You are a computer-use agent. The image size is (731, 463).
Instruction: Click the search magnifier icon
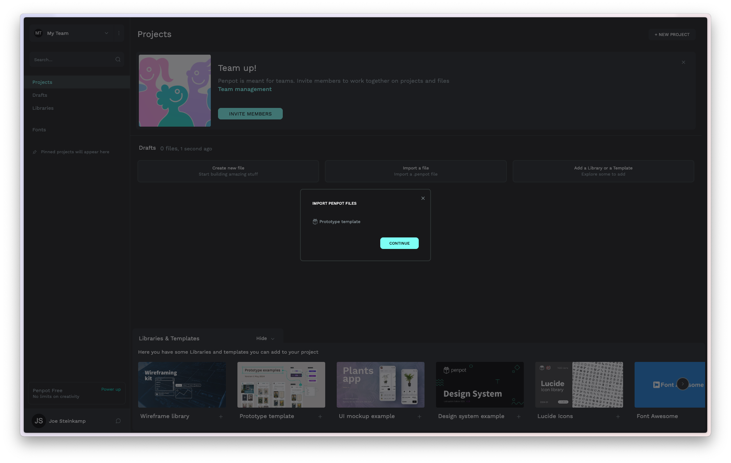[x=118, y=60]
